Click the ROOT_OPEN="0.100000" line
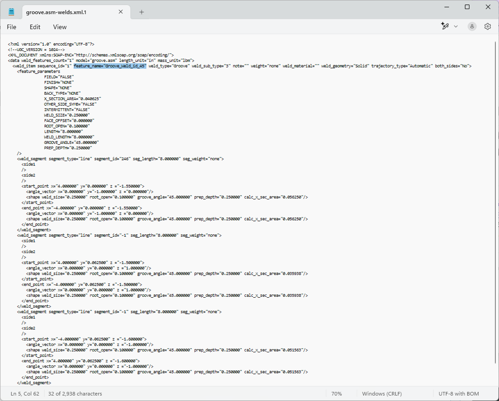The height and width of the screenshot is (401, 499). coord(67,126)
